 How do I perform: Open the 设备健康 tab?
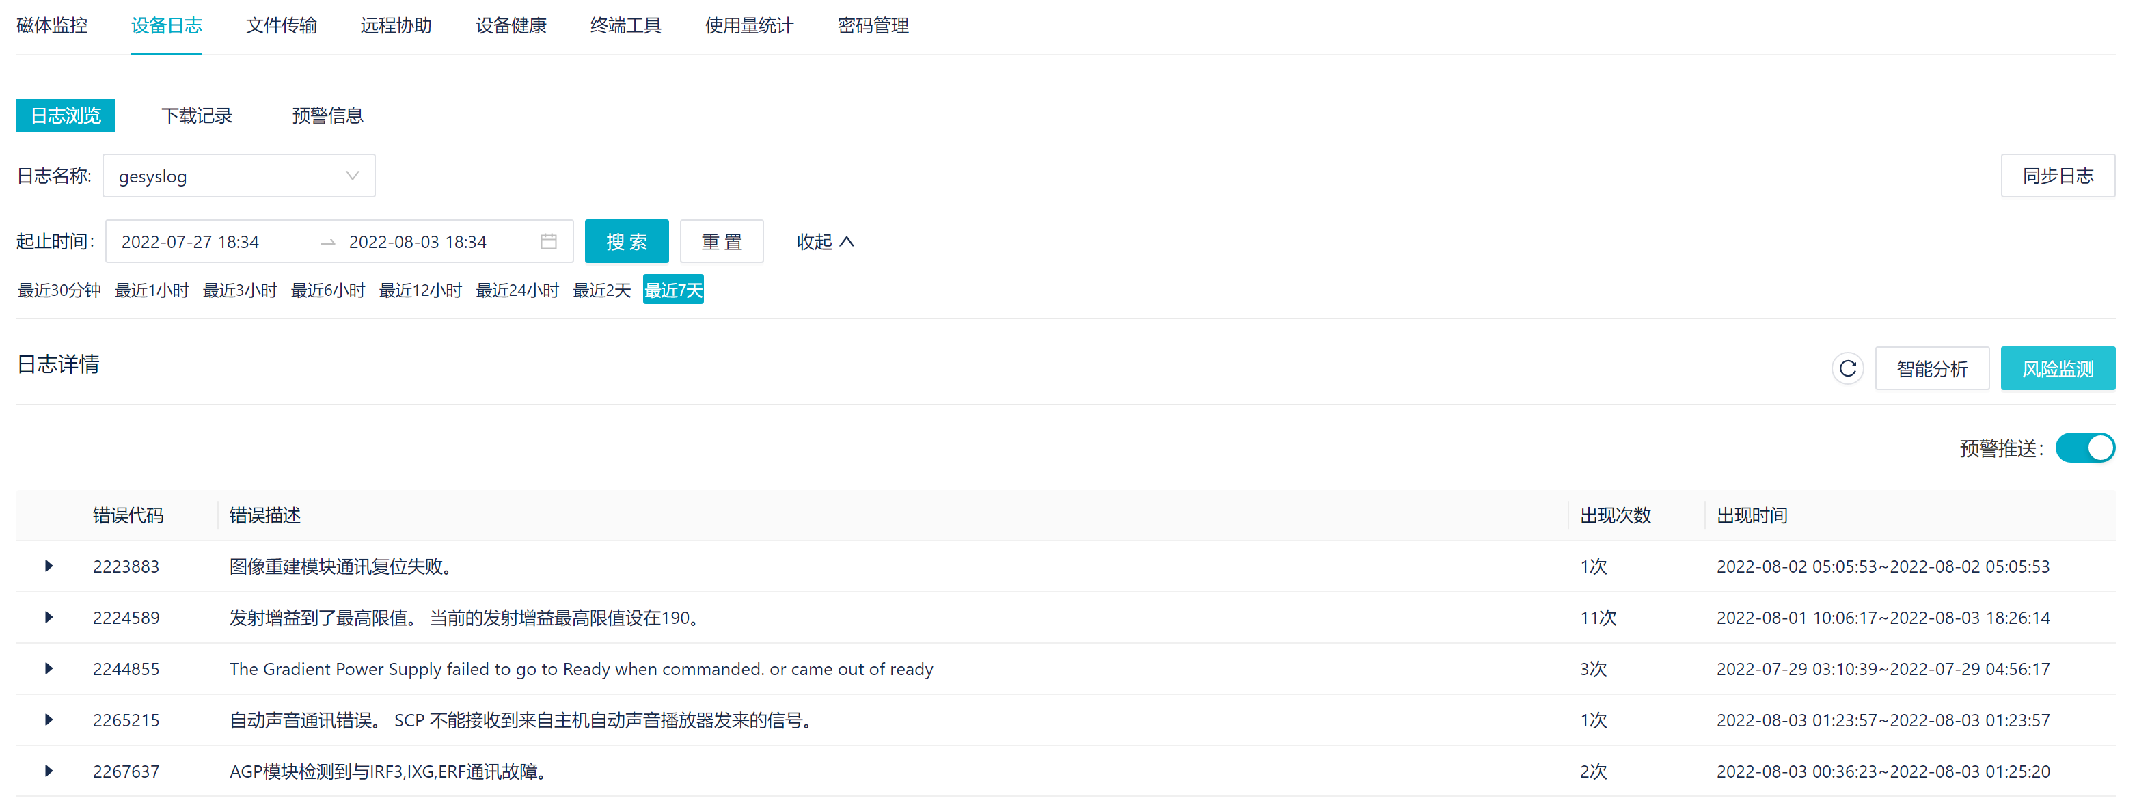tap(511, 26)
